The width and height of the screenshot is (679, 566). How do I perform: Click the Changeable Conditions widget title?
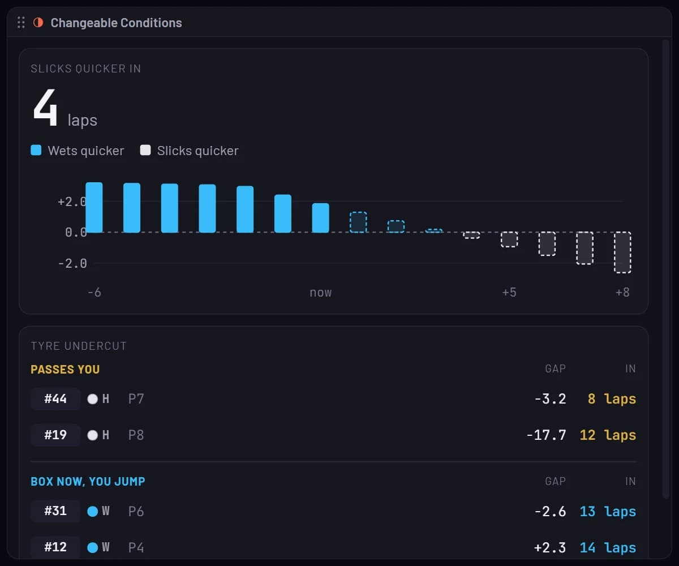click(x=116, y=23)
